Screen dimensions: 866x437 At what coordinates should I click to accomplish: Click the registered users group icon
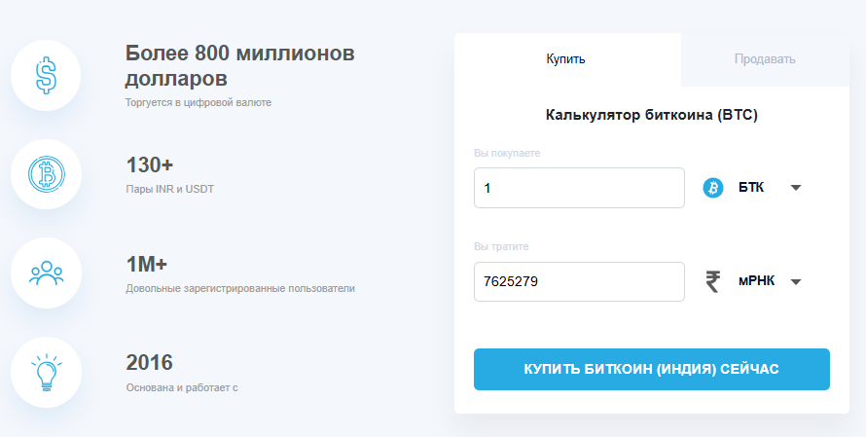coord(46,273)
